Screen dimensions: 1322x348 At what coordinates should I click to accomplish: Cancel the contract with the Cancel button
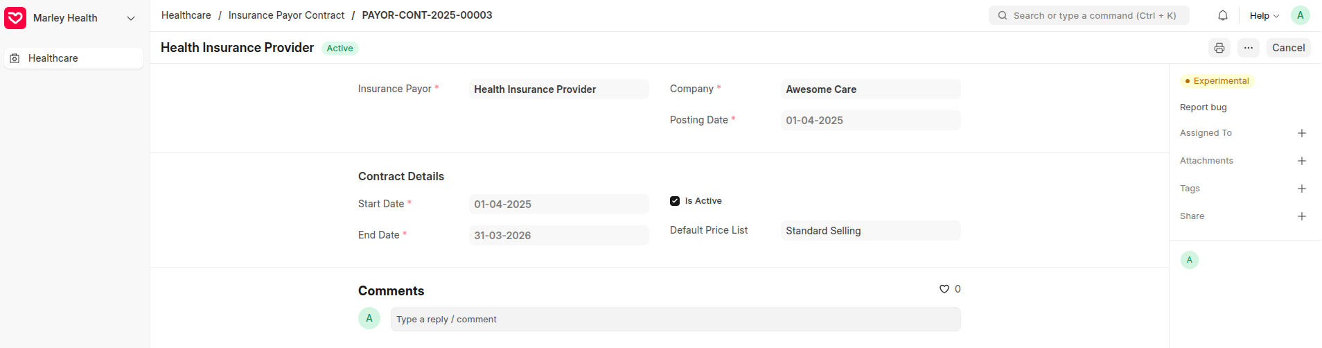click(1289, 48)
